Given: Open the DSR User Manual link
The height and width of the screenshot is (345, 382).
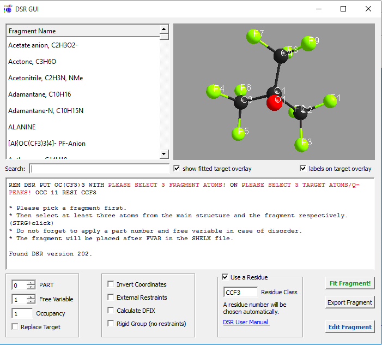Looking at the screenshot, I should 246,322.
